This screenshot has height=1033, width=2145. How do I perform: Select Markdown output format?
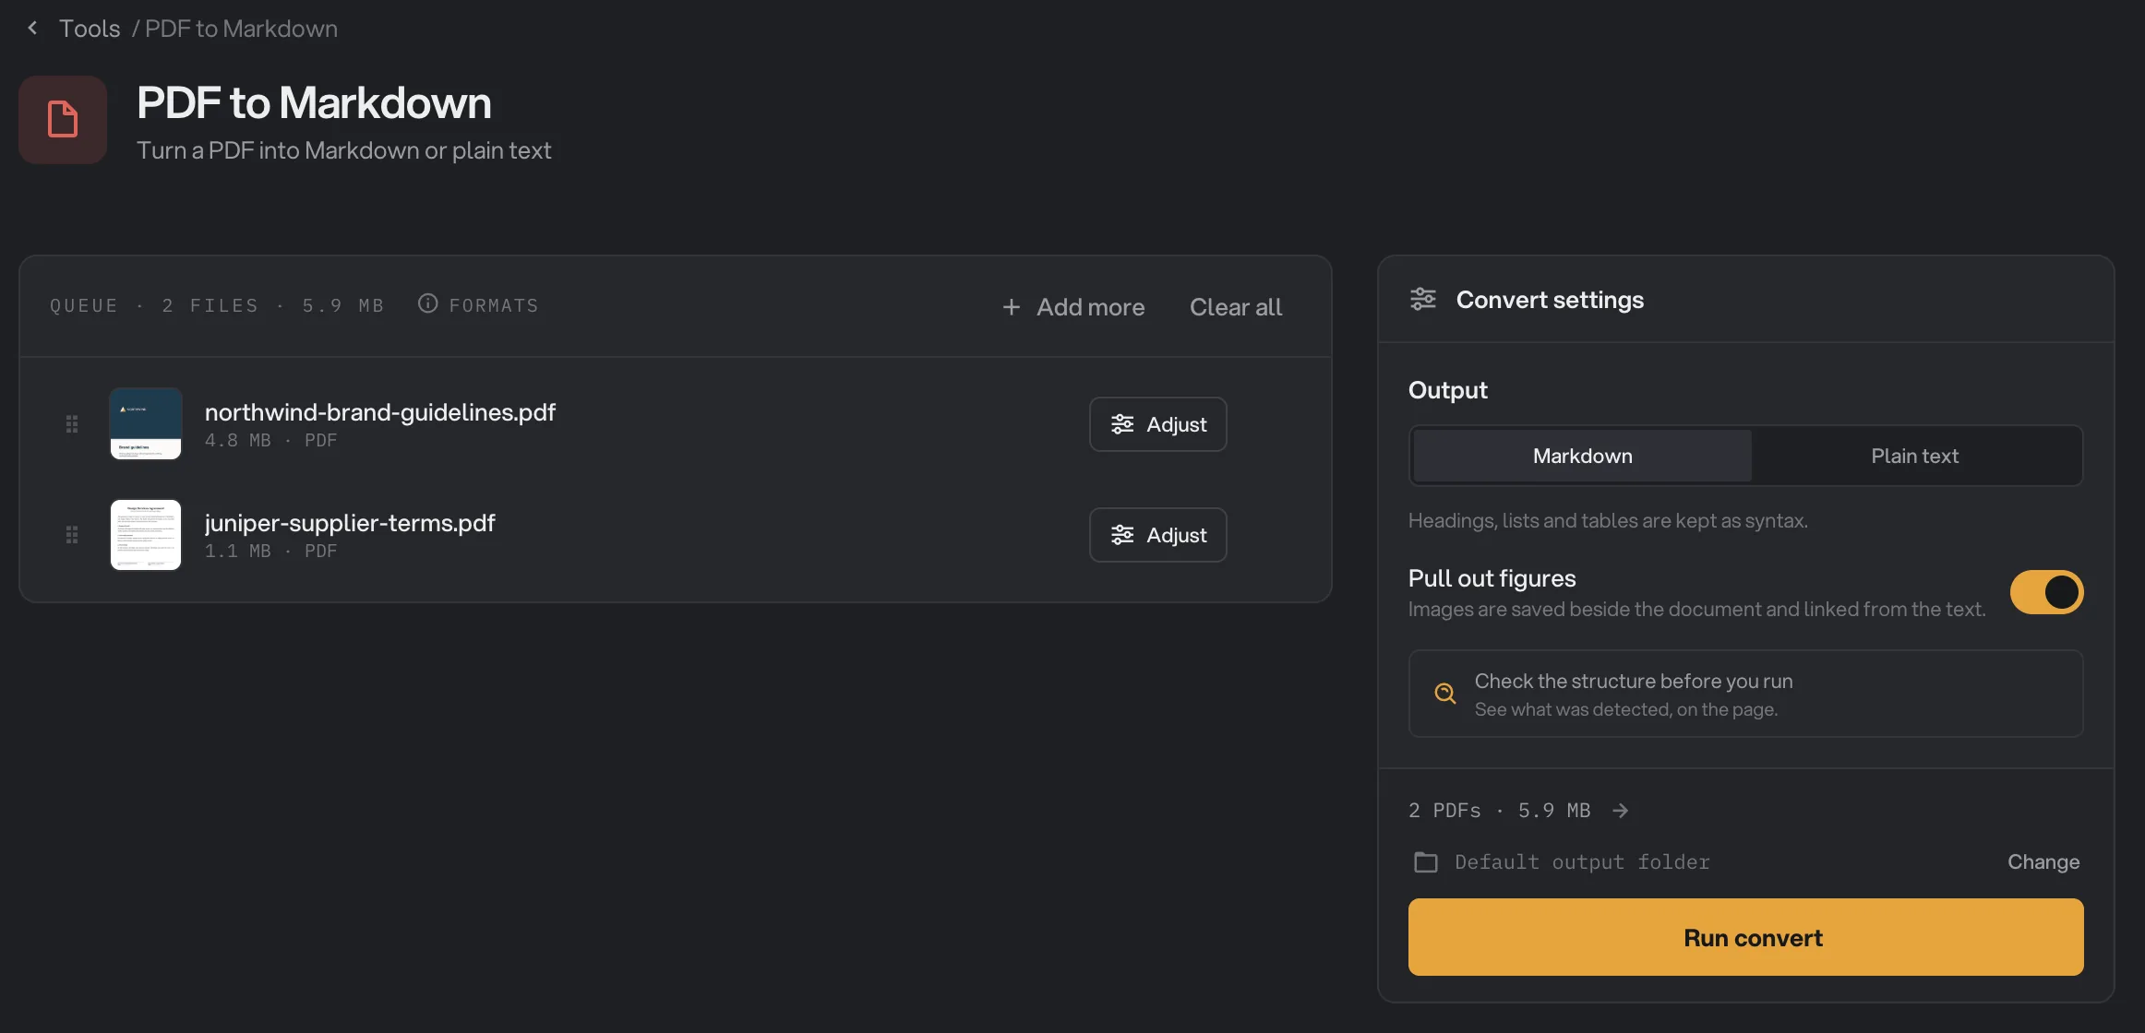[x=1582, y=456]
